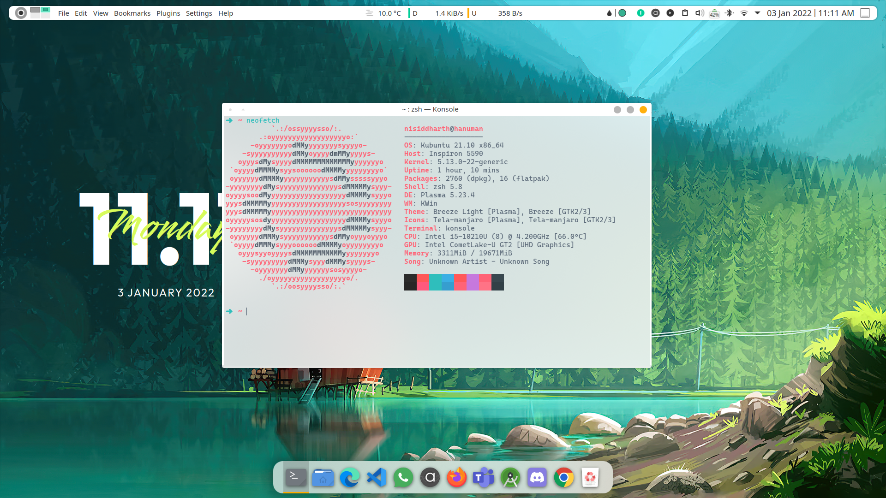886x498 pixels.
Task: Click the date and time clock
Action: click(810, 13)
